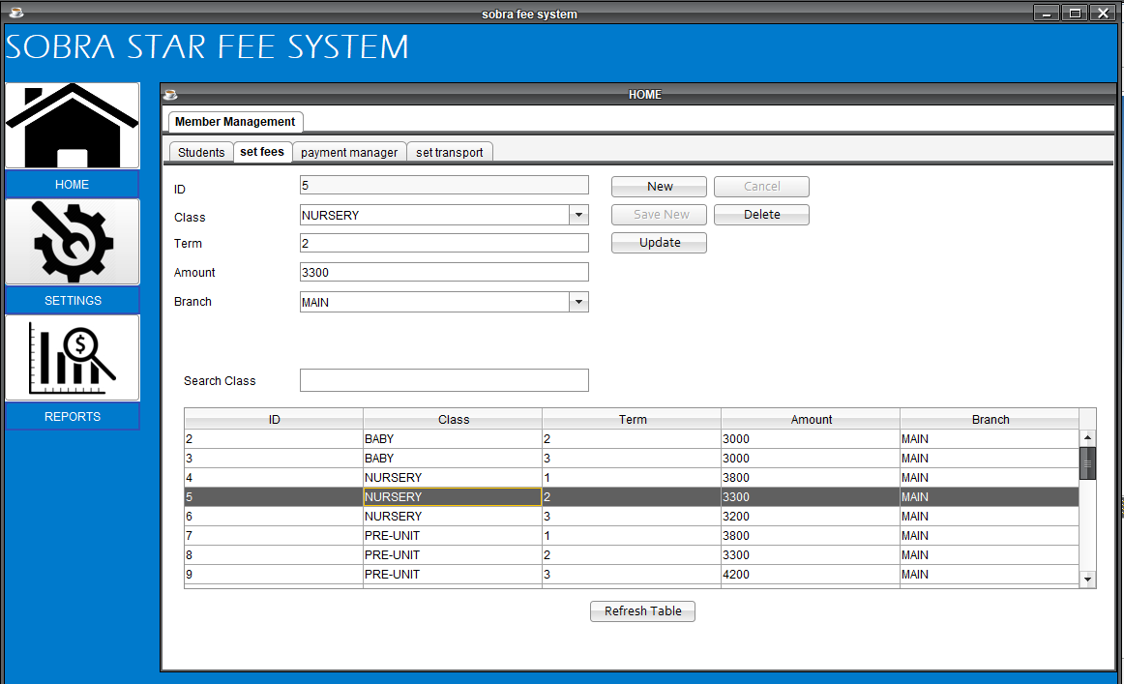Click the Amount input field

(444, 273)
